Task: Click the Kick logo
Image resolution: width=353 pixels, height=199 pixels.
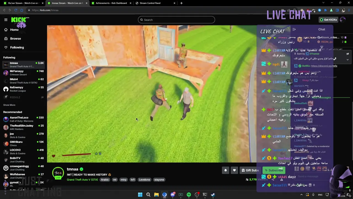Action: click(20, 20)
